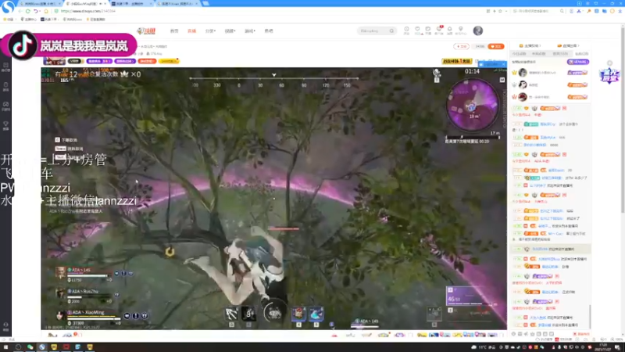Click the orange follow heart button
Screen dimensions: 625x352
tap(496, 47)
